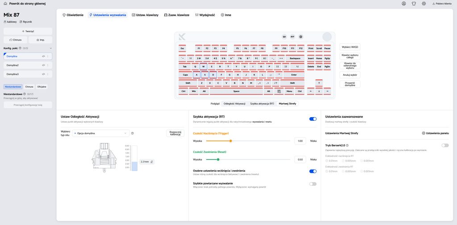Image resolution: width=457 pixels, height=225 pixels.
Task: Switch to the Ustaw. klawiszy tab
Action: [x=145, y=15]
